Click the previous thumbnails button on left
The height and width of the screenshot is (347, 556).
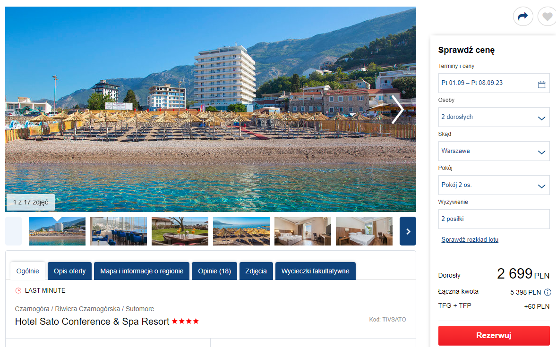point(14,231)
